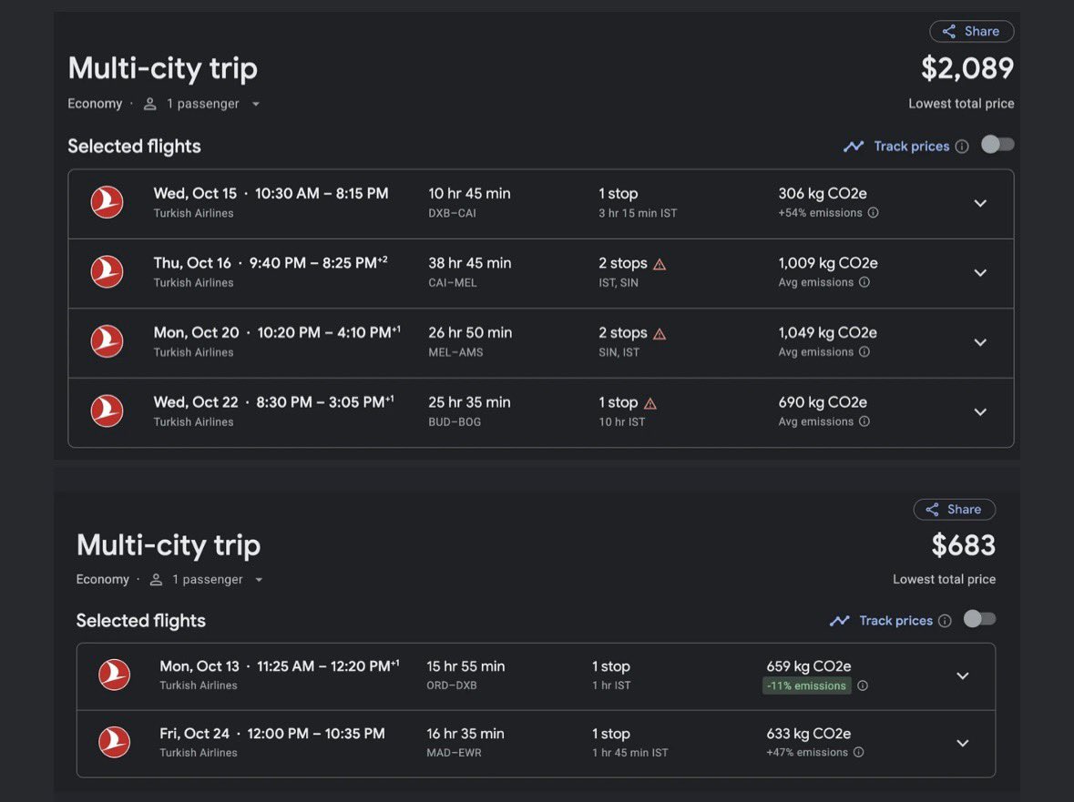Click the info icon beside +47% emissions
Viewport: 1074px width, 802px height.
pyautogui.click(x=858, y=753)
